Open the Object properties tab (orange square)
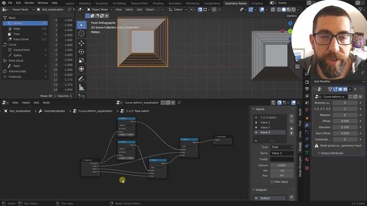Screen dimensions: 367x206 click(307, 118)
